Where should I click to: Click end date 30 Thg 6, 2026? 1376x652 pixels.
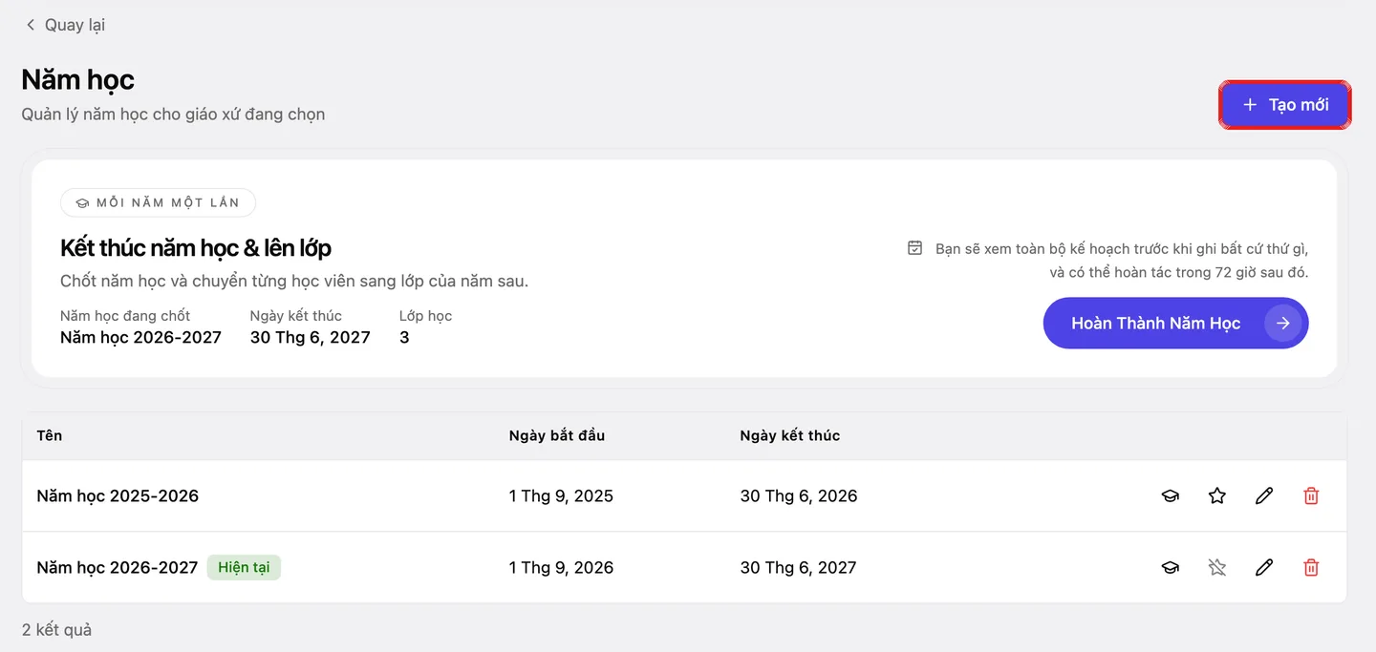pos(799,495)
